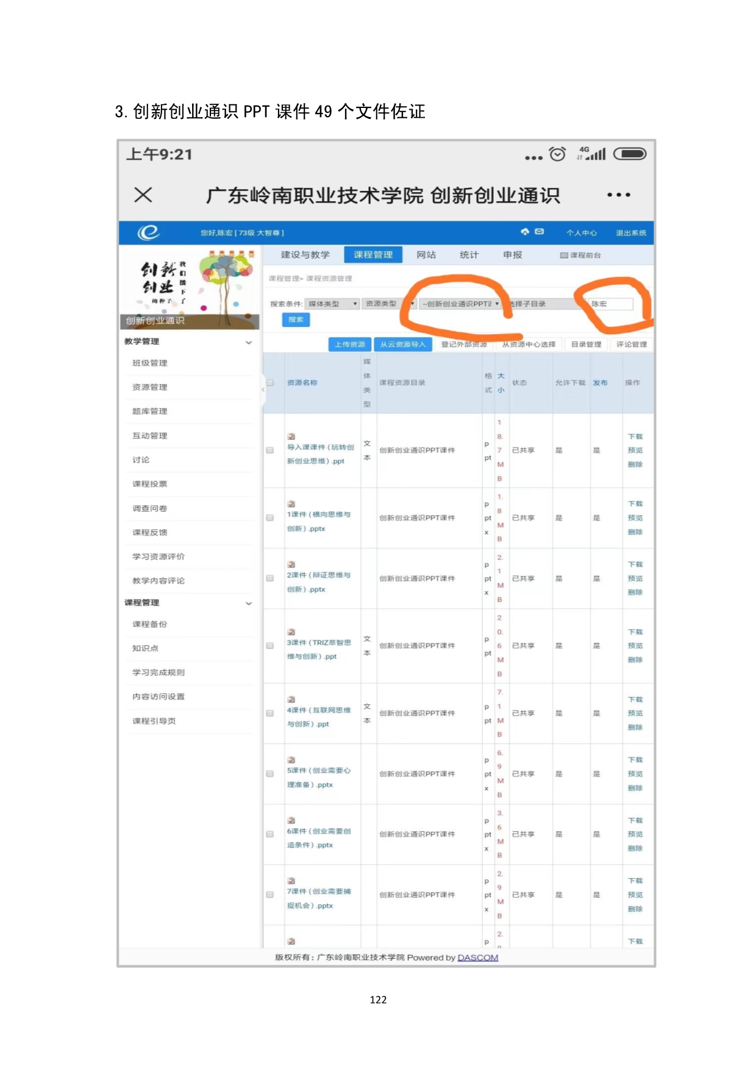
Task: Open 题库管理 in the sidebar
Action: pyautogui.click(x=150, y=411)
